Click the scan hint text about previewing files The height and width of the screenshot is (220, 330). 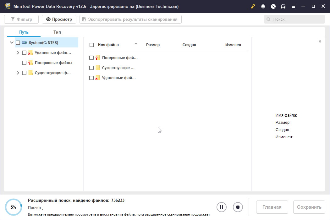pyautogui.click(x=119, y=215)
